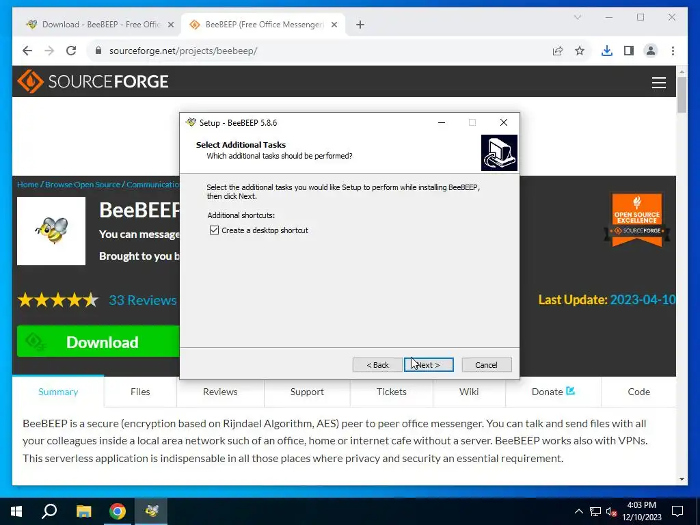Click the setup installer computer image
This screenshot has width=700, height=525.
click(x=499, y=152)
